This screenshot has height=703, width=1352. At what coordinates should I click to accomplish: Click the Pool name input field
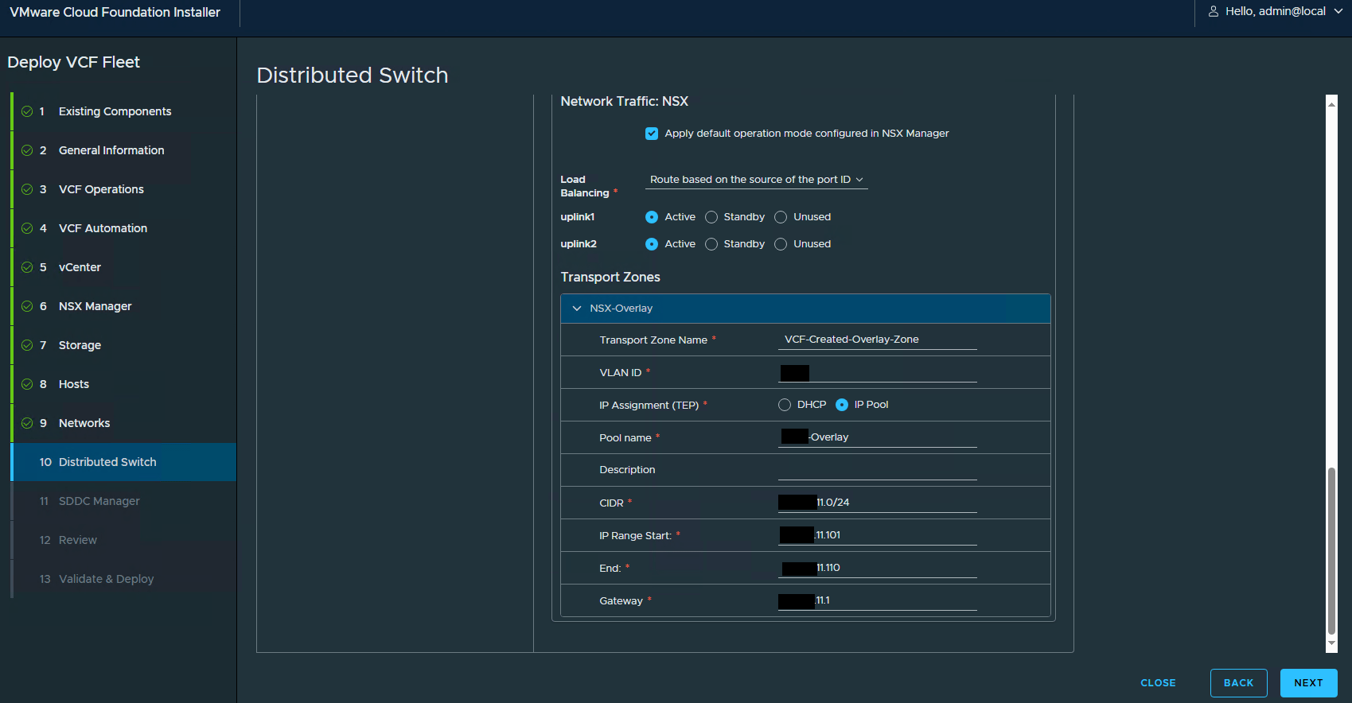pos(877,437)
